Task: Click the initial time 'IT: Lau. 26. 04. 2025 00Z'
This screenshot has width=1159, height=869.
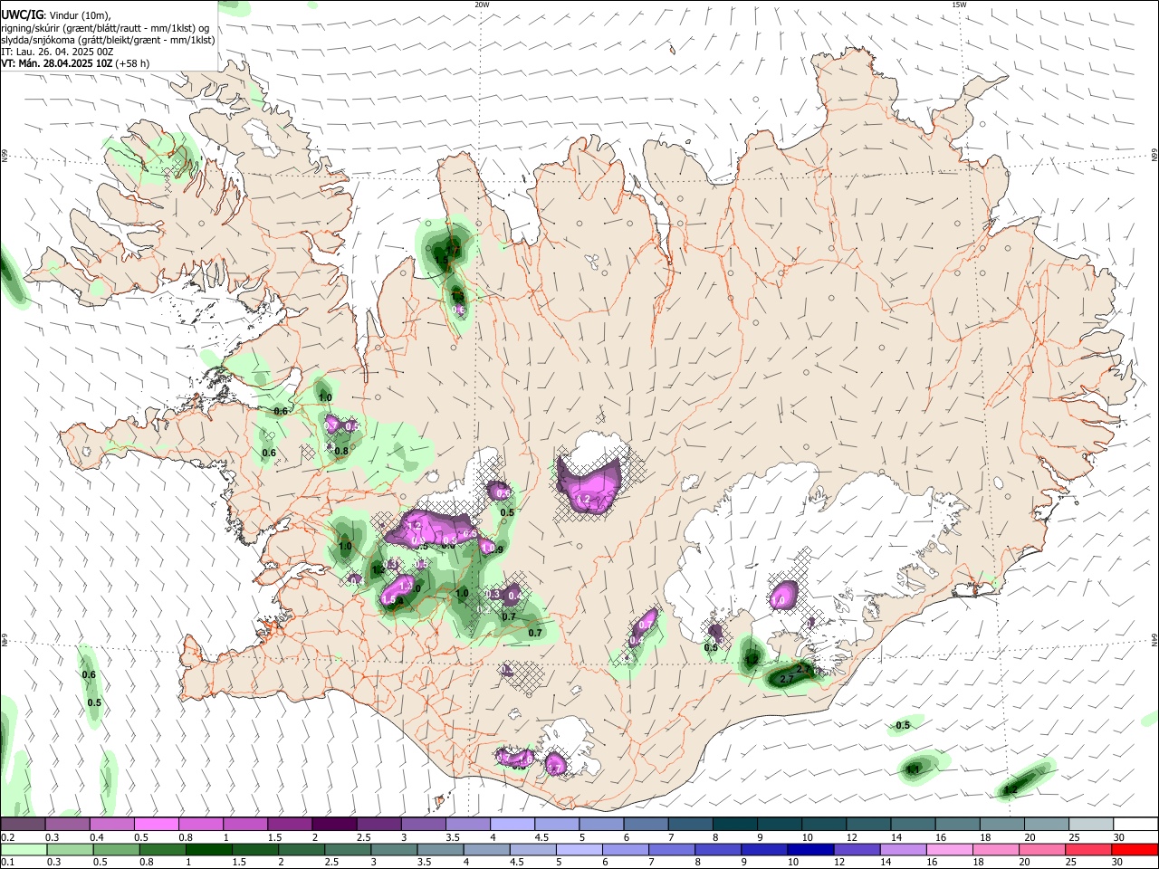Action: (57, 52)
